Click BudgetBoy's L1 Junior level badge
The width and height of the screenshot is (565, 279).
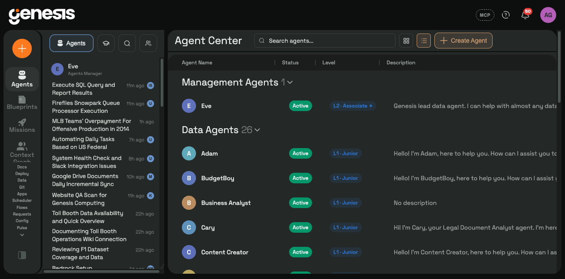point(346,178)
